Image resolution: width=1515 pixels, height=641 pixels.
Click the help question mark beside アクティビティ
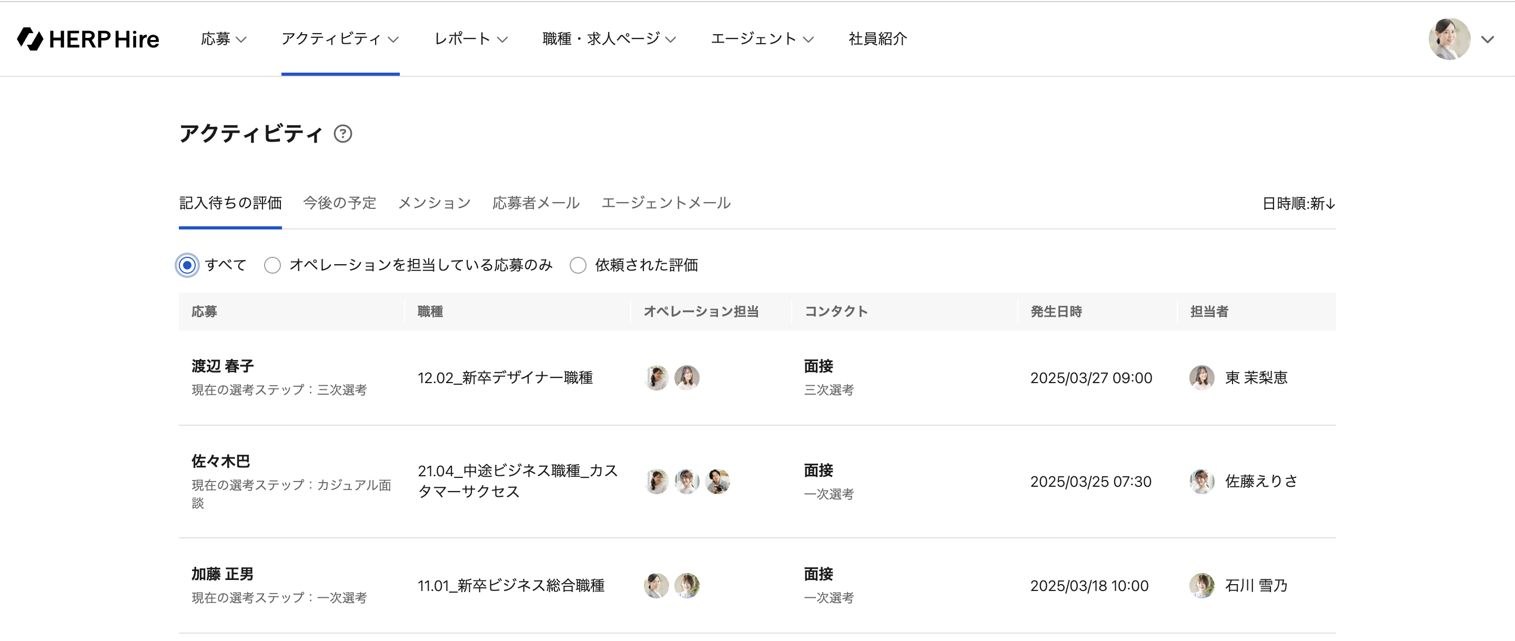tap(343, 134)
